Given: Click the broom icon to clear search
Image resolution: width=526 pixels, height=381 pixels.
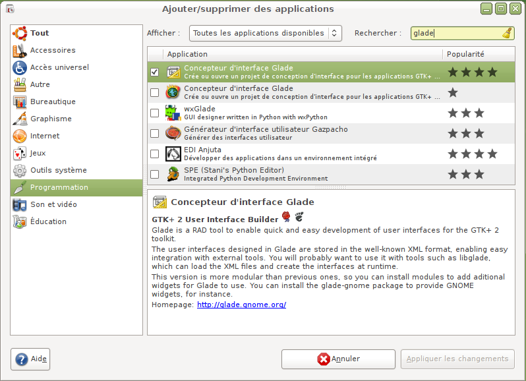Looking at the screenshot, I should (x=508, y=33).
